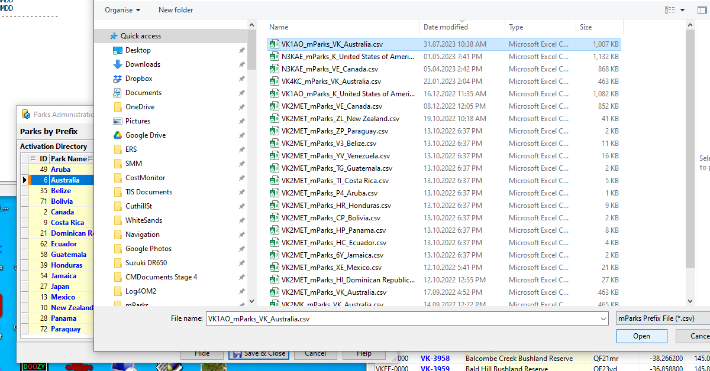710x371 pixels.
Task: Open the Organise dropdown menu
Action: (122, 10)
